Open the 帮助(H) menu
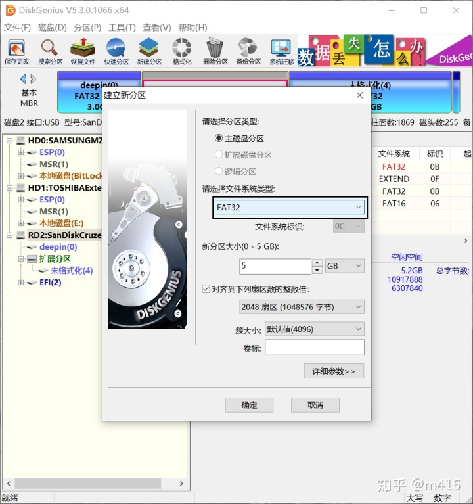 pos(192,28)
